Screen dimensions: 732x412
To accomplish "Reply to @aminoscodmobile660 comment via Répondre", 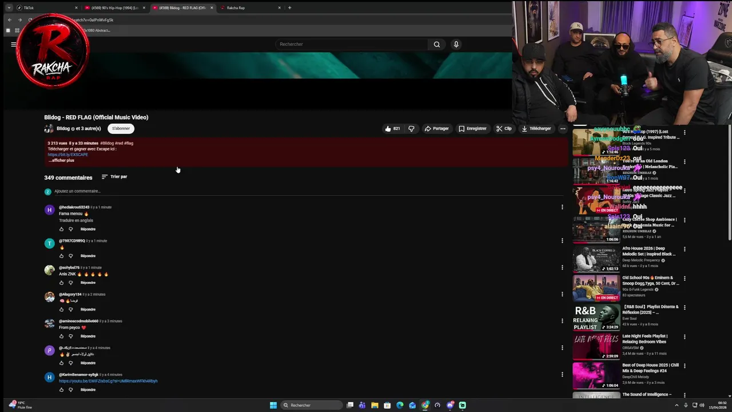I will tap(88, 336).
